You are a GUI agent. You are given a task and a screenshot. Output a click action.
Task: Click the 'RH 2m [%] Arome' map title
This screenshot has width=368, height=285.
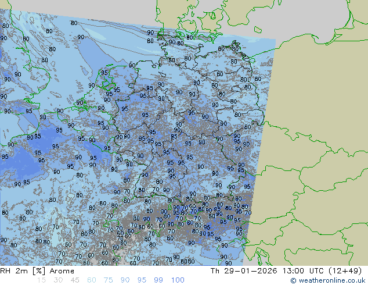[37, 271]
